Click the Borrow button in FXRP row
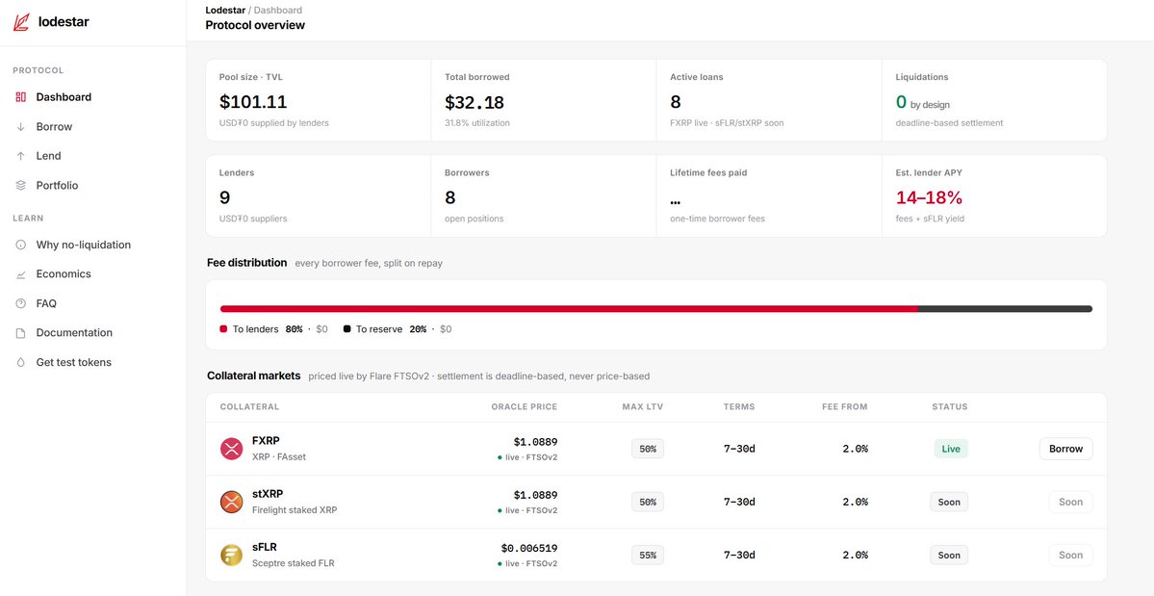 pos(1065,449)
